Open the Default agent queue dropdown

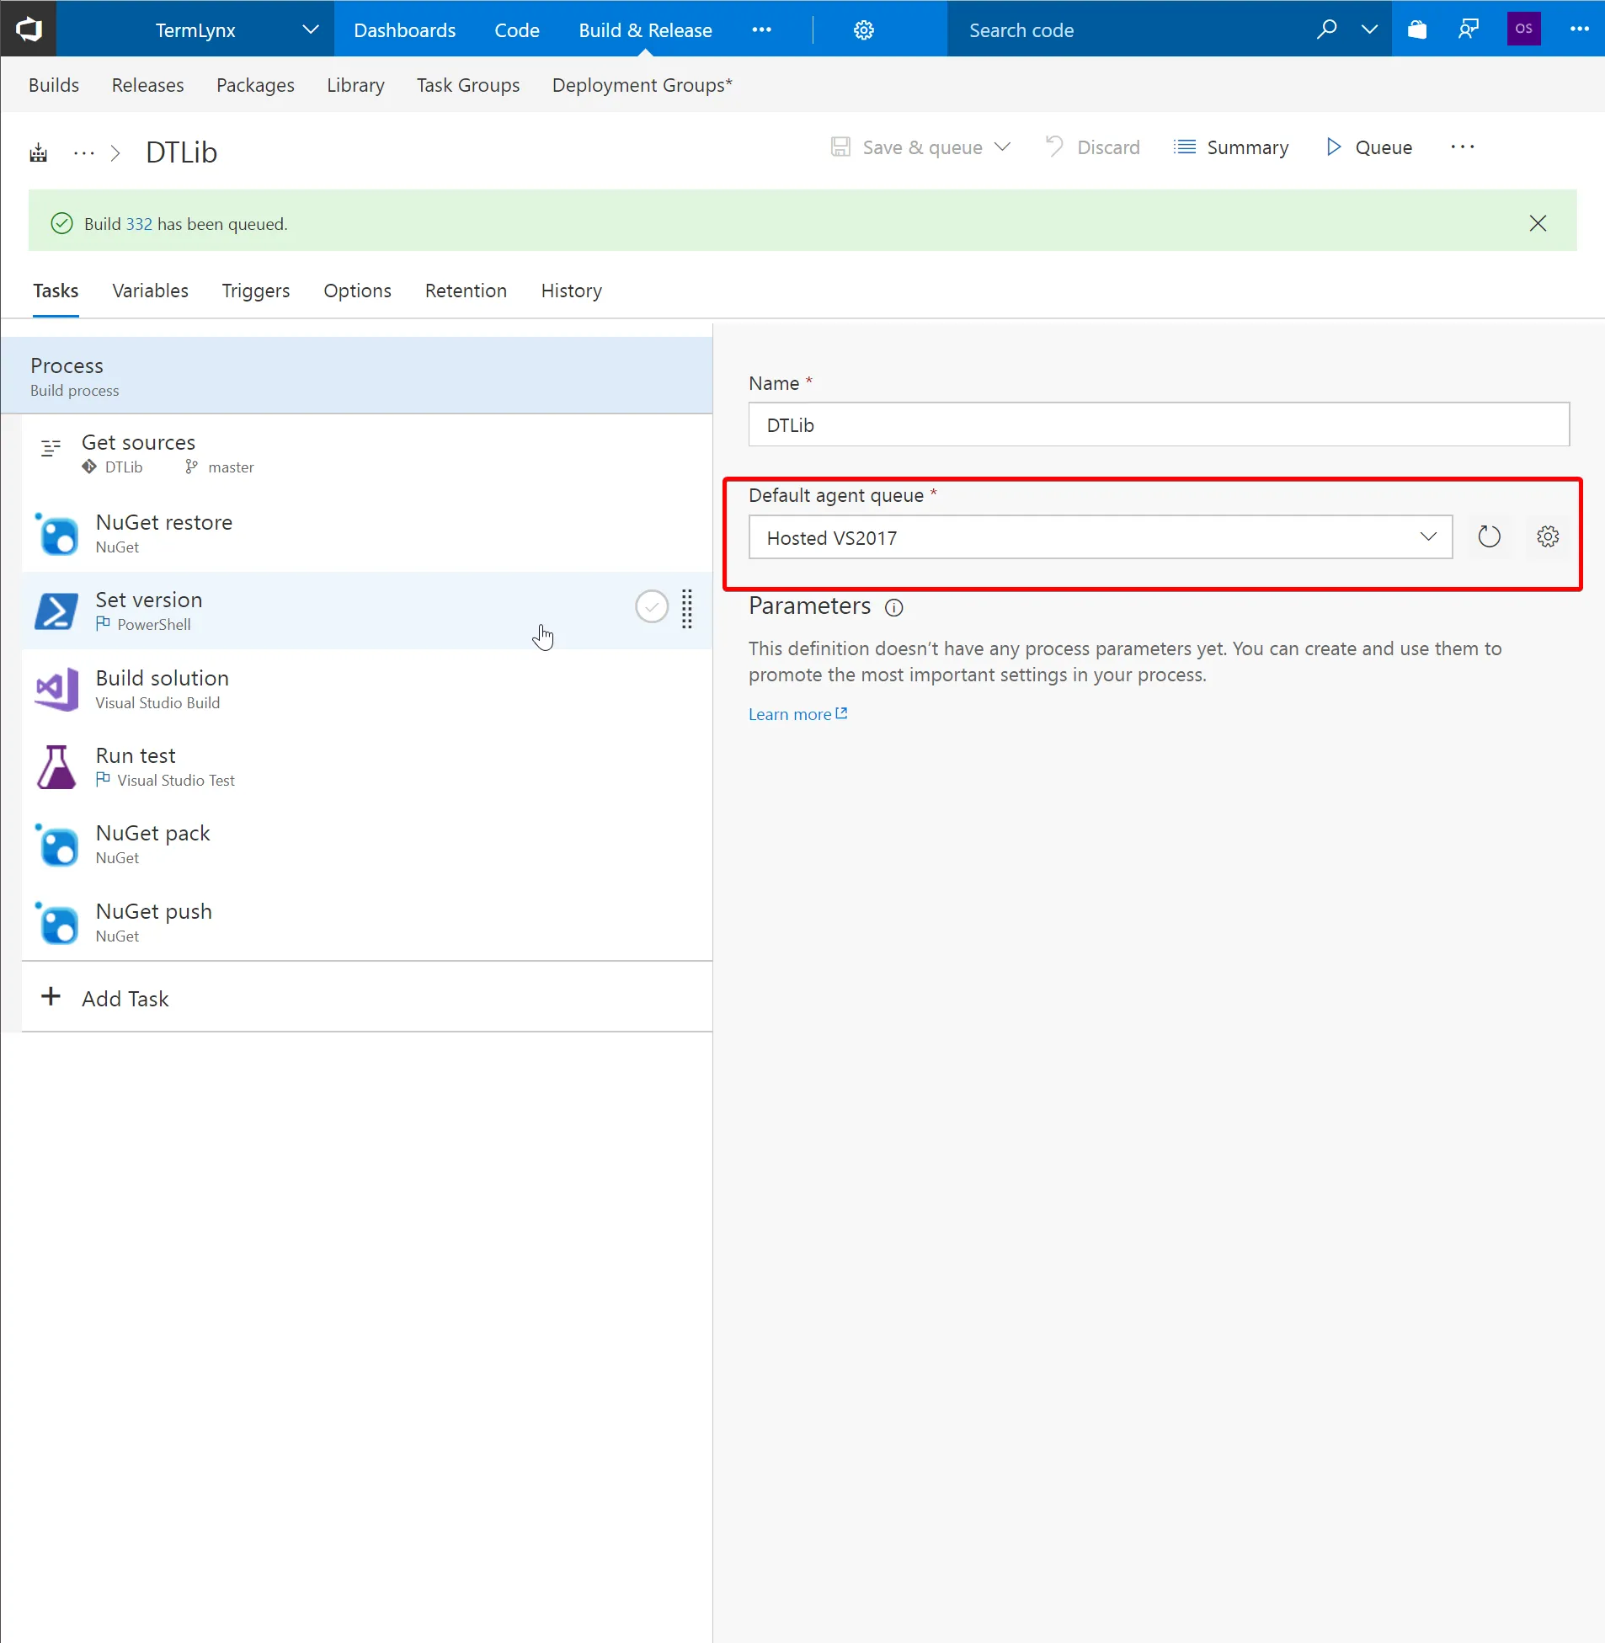click(x=1100, y=537)
